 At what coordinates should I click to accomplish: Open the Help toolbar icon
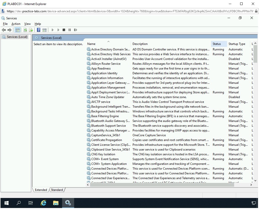tap(38, 30)
